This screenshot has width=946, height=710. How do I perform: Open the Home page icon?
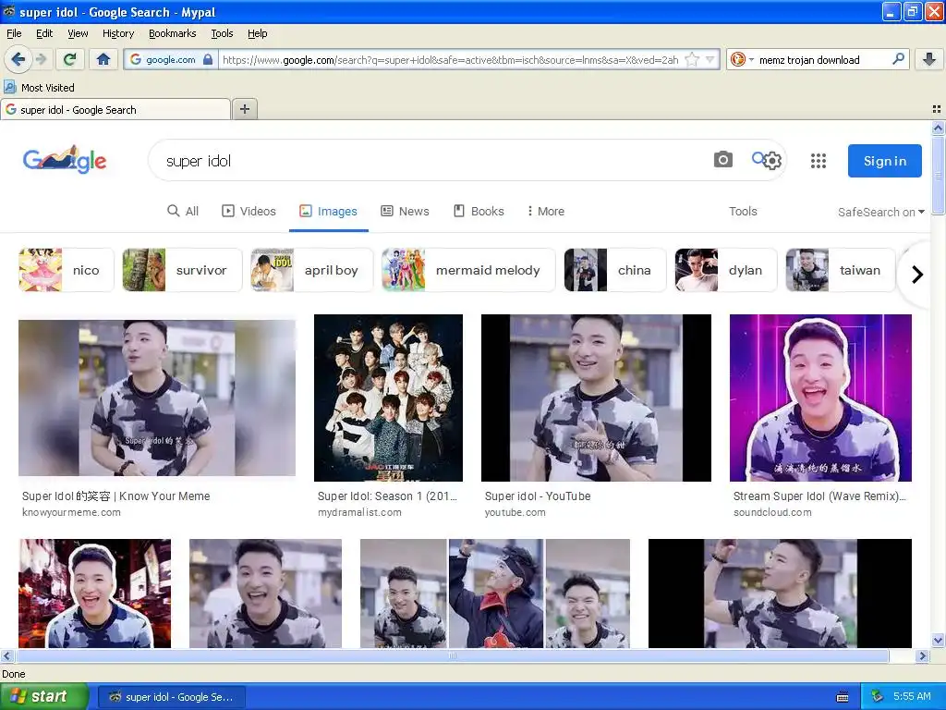103,59
